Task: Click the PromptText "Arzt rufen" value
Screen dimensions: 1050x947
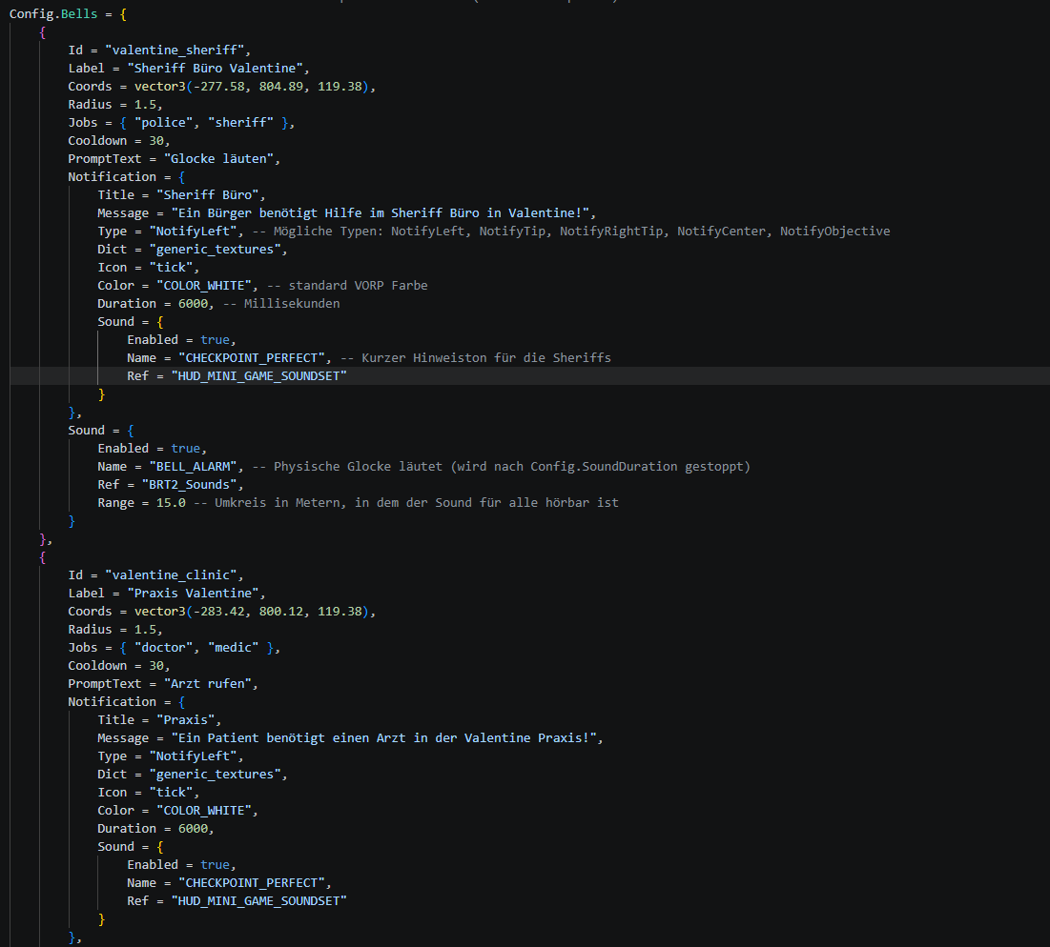Action: (x=208, y=683)
